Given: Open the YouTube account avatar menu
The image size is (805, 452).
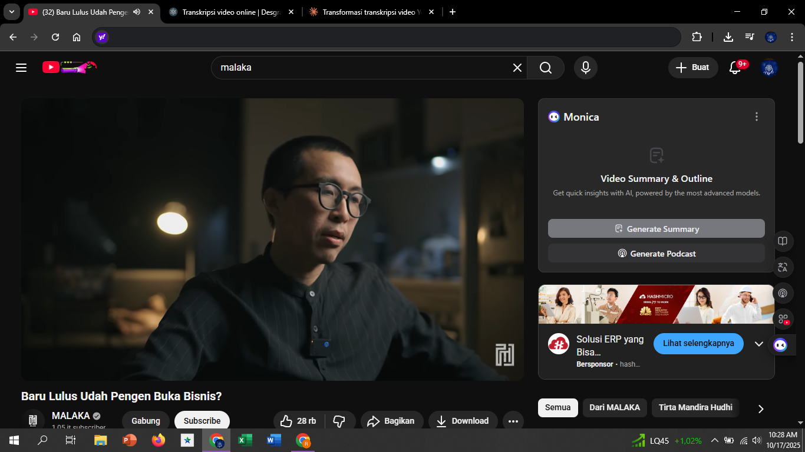Looking at the screenshot, I should pos(769,68).
